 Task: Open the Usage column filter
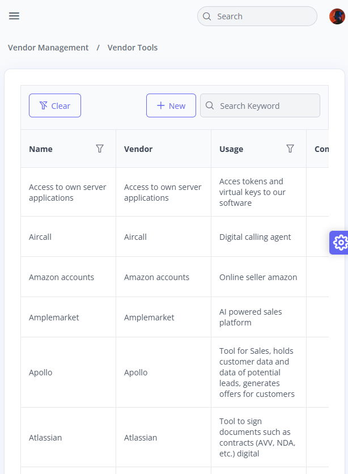click(290, 149)
